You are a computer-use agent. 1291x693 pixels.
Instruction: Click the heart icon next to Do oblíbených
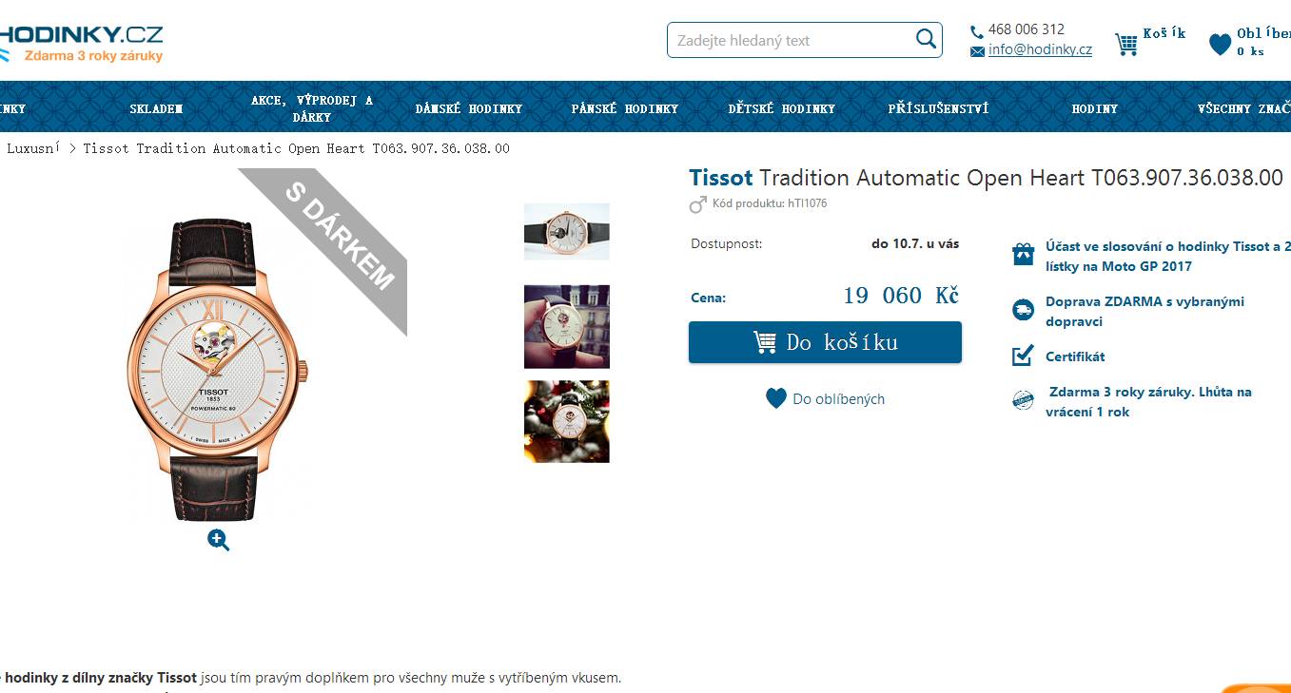click(x=776, y=398)
